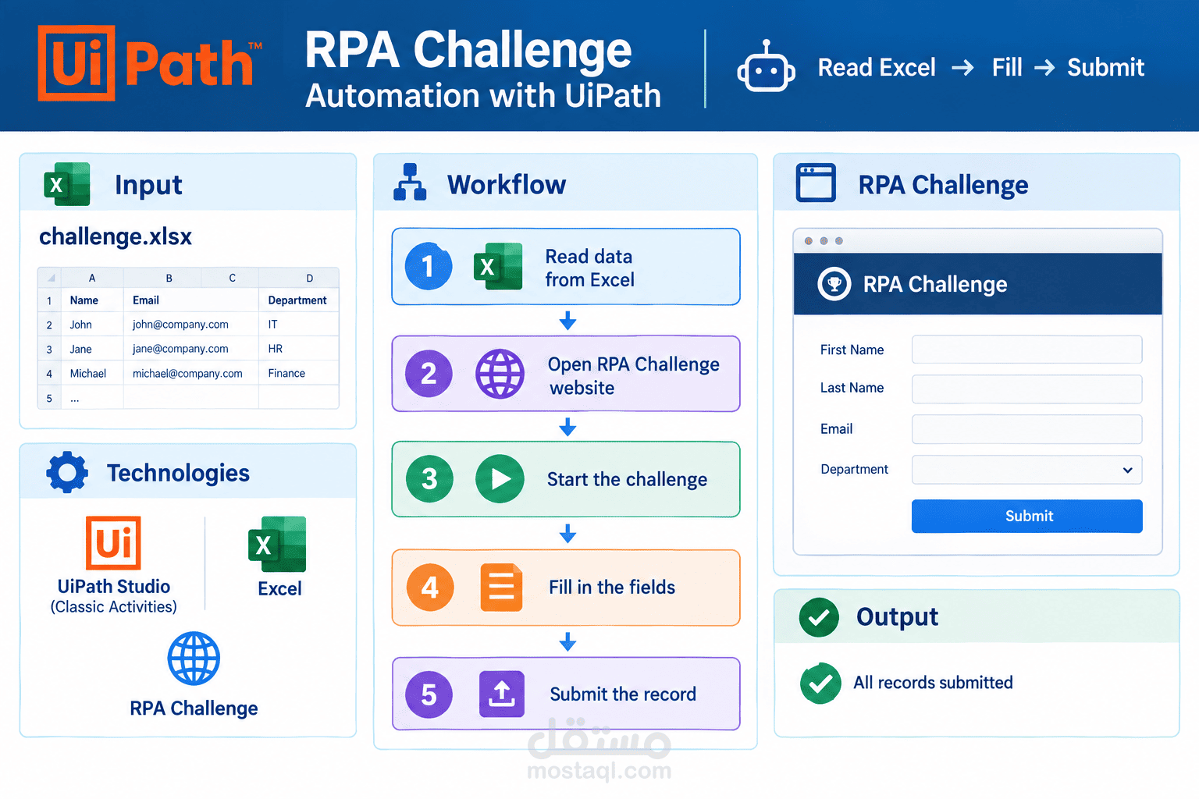
Task: Select the "IT" cell in the spreadsheet
Action: point(298,325)
